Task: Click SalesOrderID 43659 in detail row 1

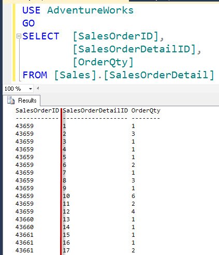Action: coord(24,126)
